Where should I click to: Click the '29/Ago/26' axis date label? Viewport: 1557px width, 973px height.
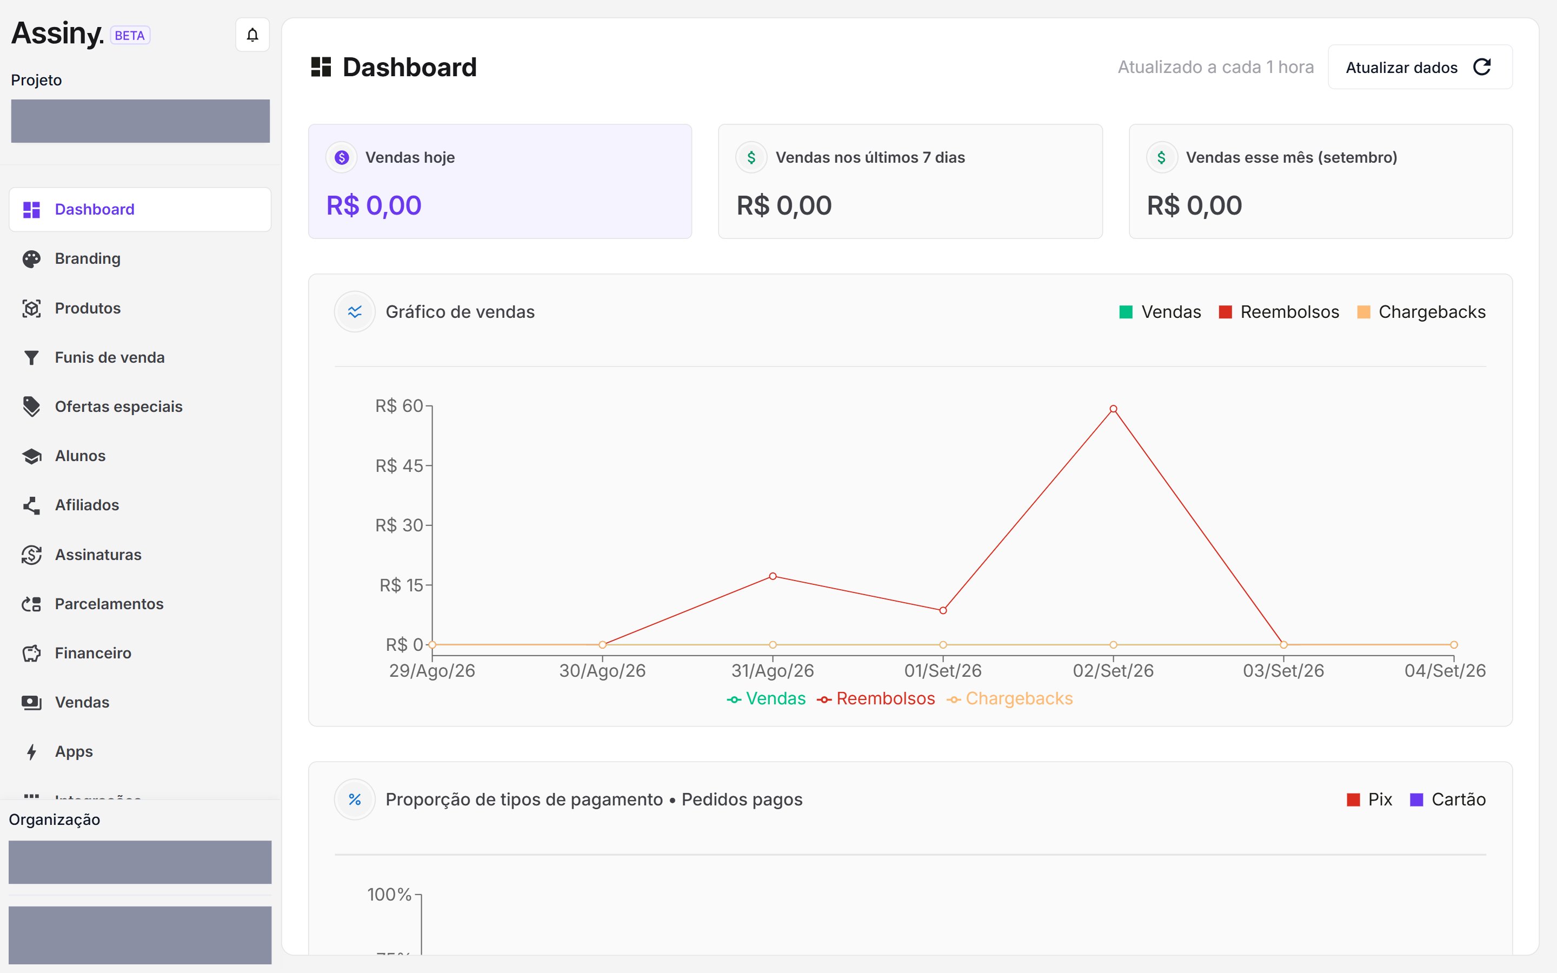(x=432, y=671)
